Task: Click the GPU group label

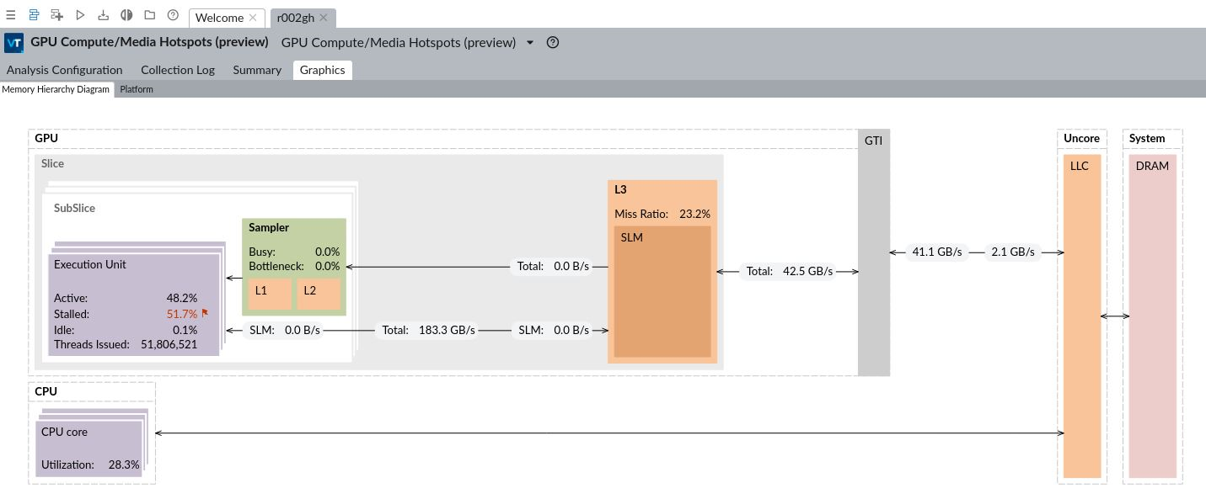Action: pos(46,138)
